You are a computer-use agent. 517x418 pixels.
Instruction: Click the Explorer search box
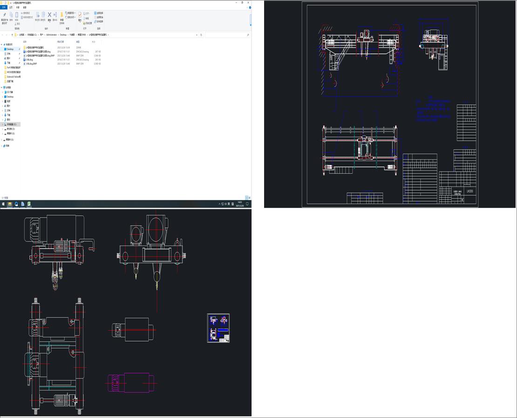pyautogui.click(x=227, y=34)
